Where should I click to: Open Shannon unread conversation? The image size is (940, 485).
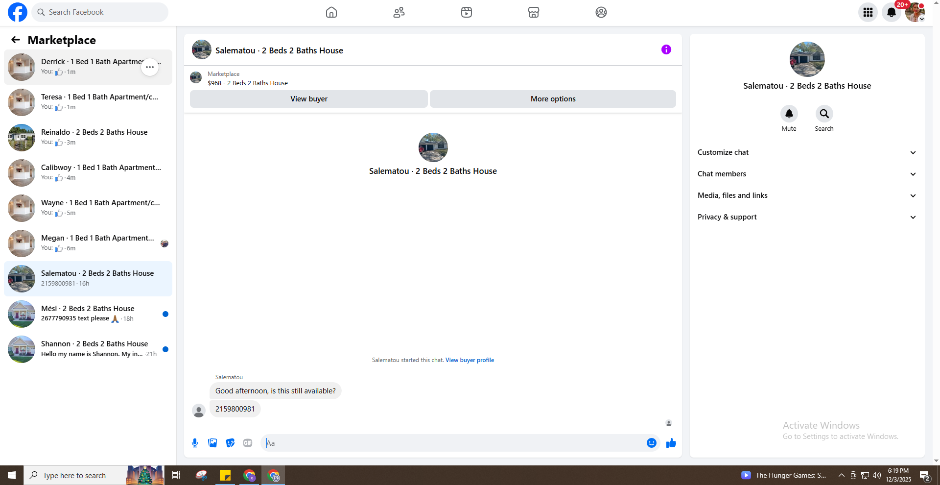click(88, 349)
